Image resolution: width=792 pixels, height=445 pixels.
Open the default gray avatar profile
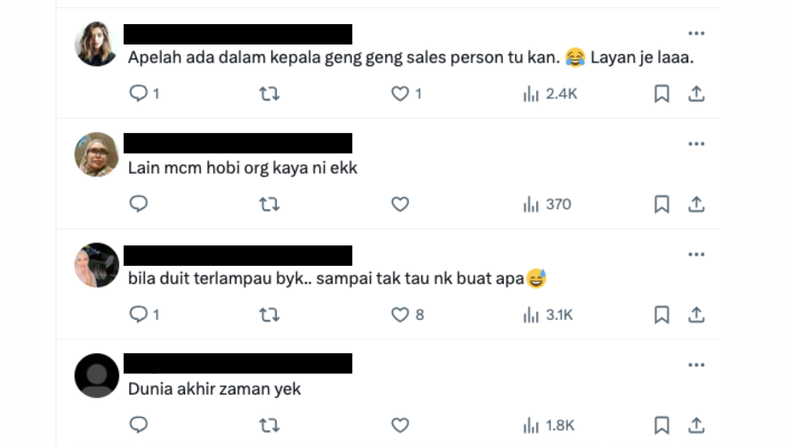click(97, 376)
